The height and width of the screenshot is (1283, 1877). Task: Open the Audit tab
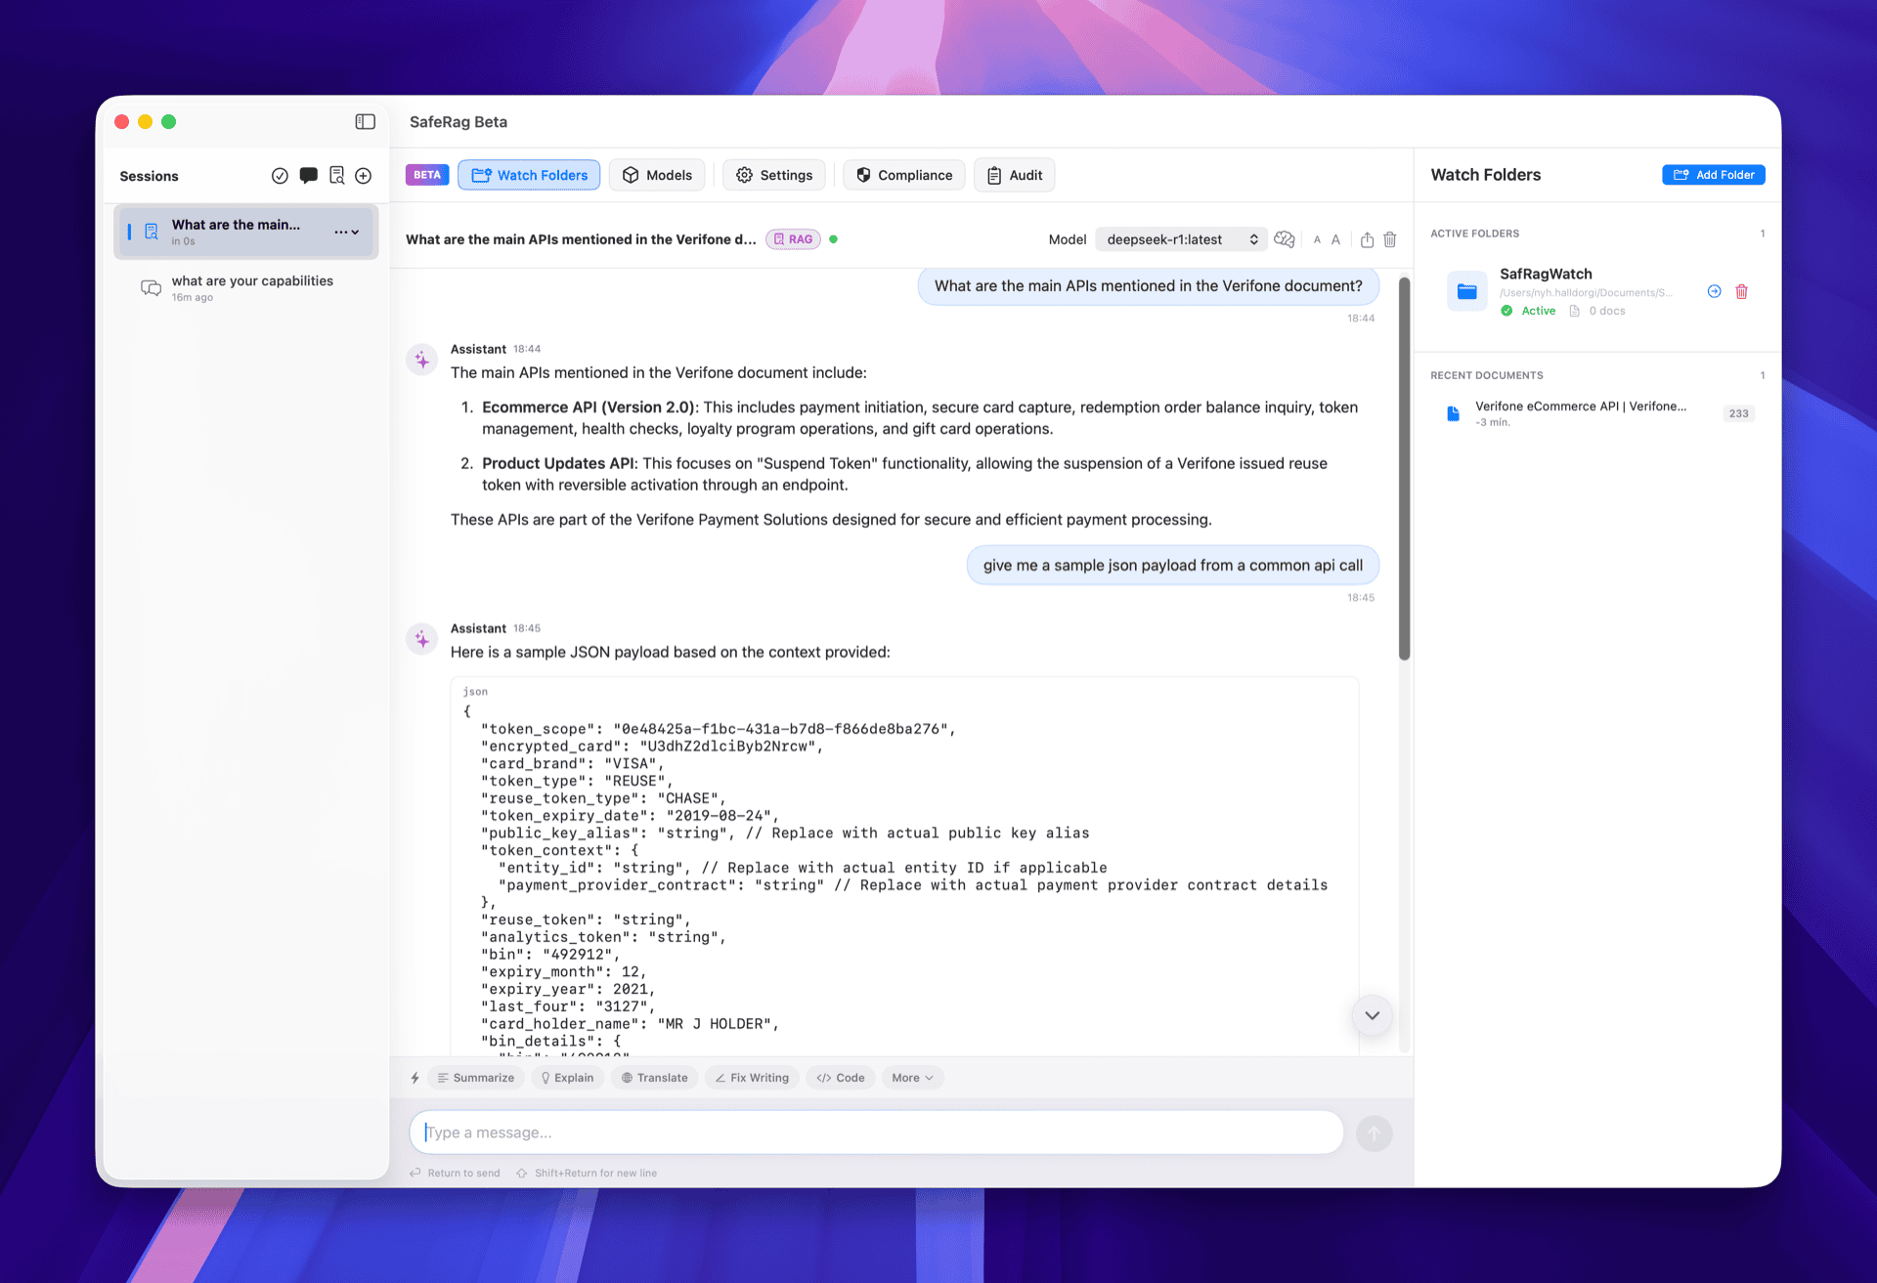[x=1015, y=175]
